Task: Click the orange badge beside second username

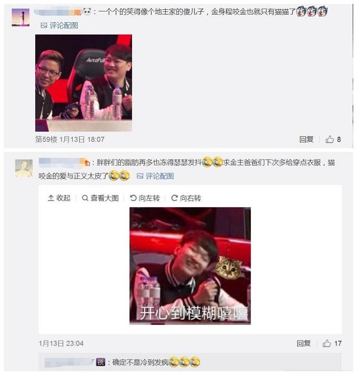Action: (87, 163)
